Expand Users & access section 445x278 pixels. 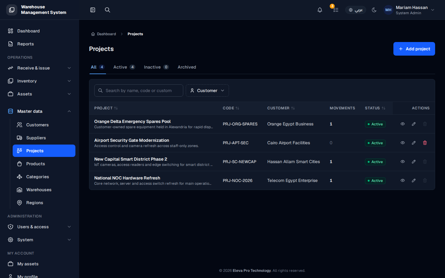pyautogui.click(x=40, y=227)
